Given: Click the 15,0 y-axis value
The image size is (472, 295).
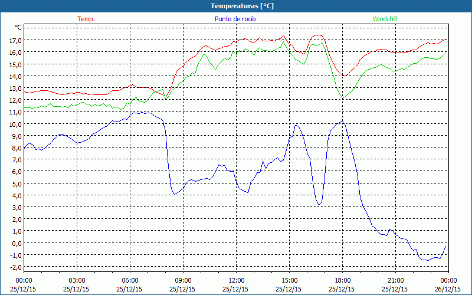Looking at the screenshot, I should [17, 64].
